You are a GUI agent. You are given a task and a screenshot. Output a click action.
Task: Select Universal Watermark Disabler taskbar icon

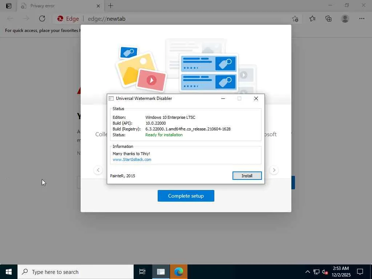161,272
